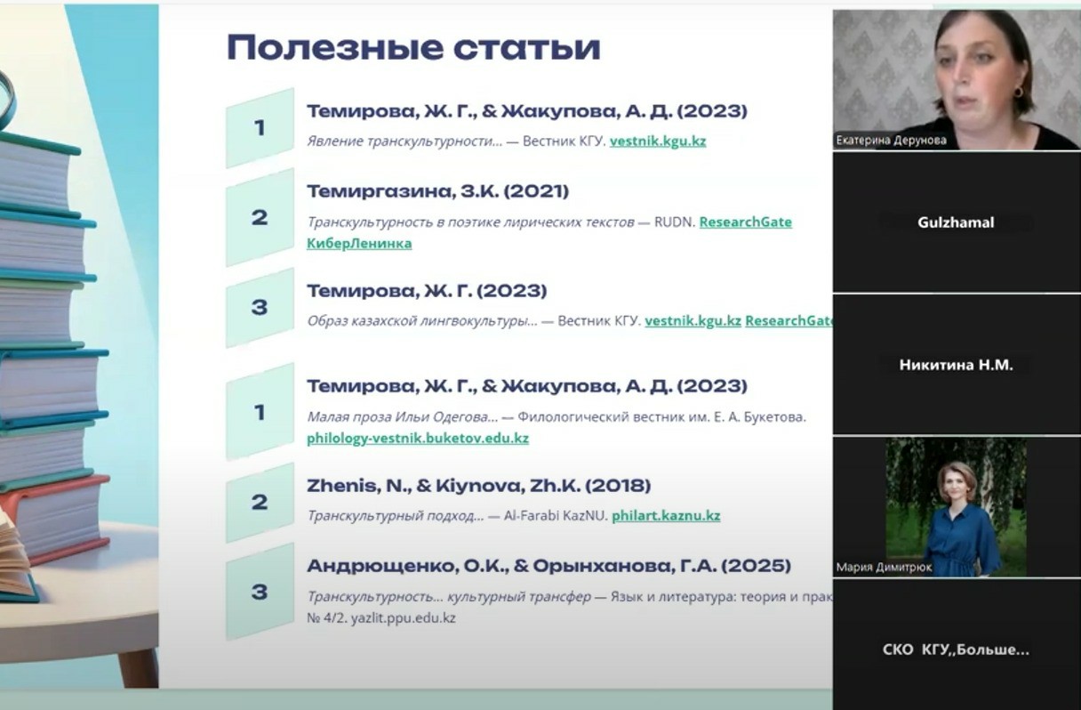Open the vestnik.kgu.kz link under Явление транскультурности
1081x710 pixels.
pos(657,141)
